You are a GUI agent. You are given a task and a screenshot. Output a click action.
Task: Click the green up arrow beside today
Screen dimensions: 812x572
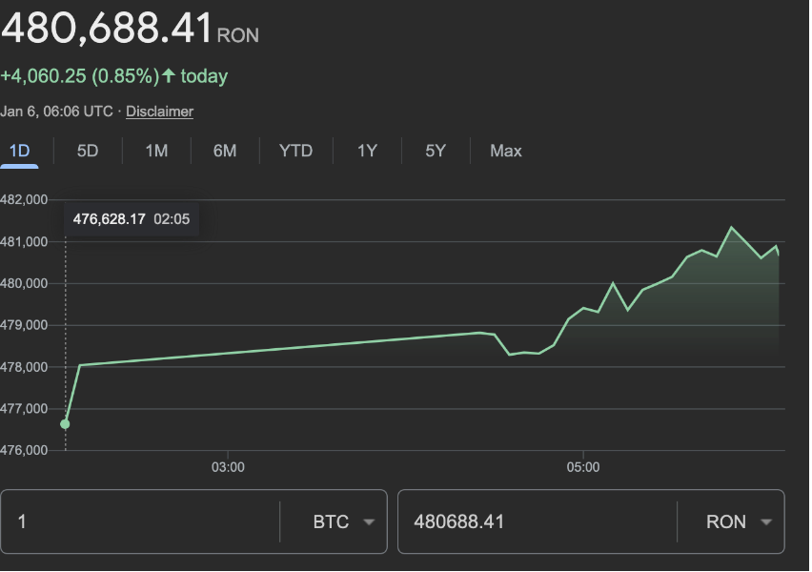(x=169, y=75)
